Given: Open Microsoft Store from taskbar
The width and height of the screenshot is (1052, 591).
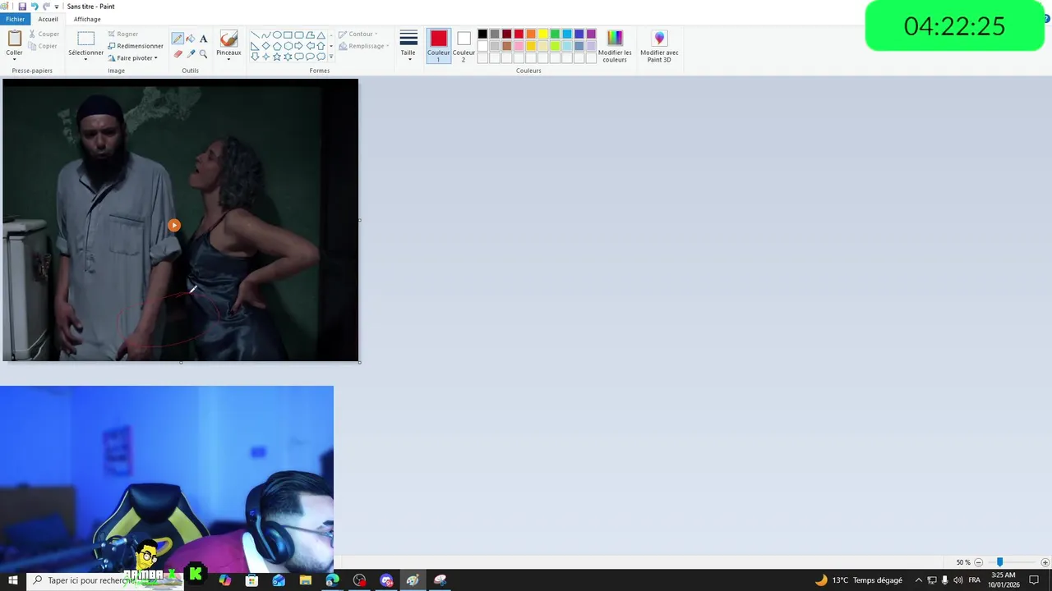Looking at the screenshot, I should click(251, 580).
